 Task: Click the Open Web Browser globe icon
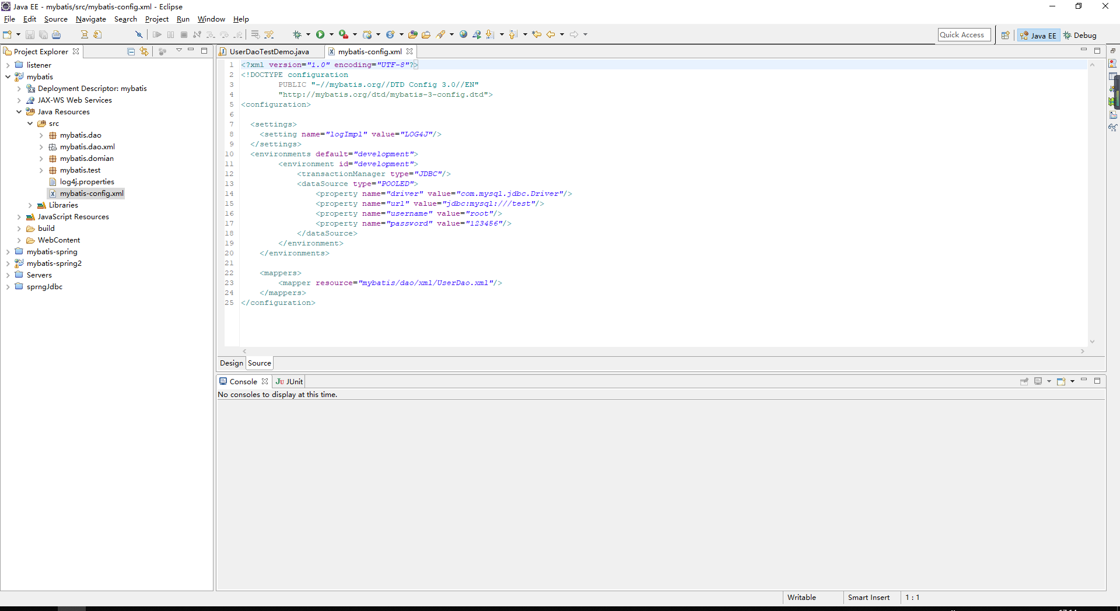click(463, 34)
